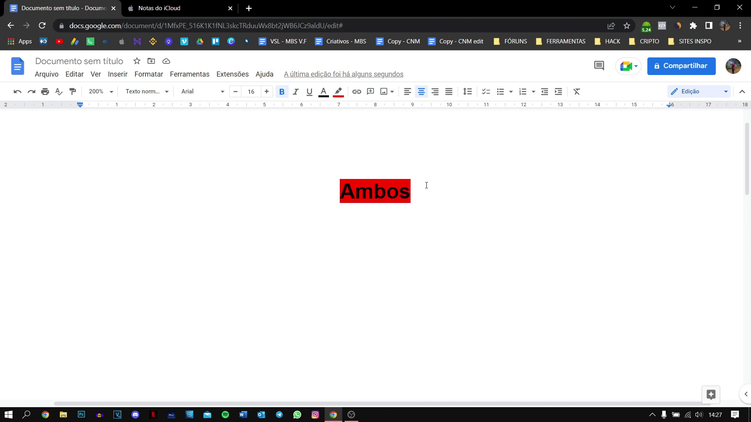Expand the Arial font dropdown
This screenshot has width=751, height=422.
(203, 91)
